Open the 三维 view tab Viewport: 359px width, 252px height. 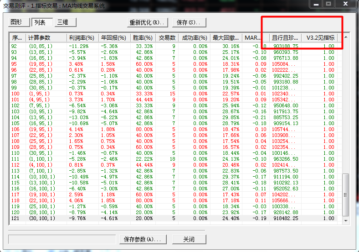coord(65,22)
